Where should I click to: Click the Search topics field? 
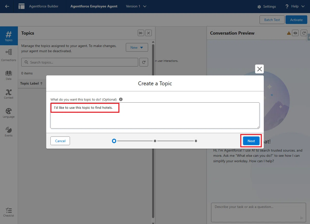tap(80, 62)
